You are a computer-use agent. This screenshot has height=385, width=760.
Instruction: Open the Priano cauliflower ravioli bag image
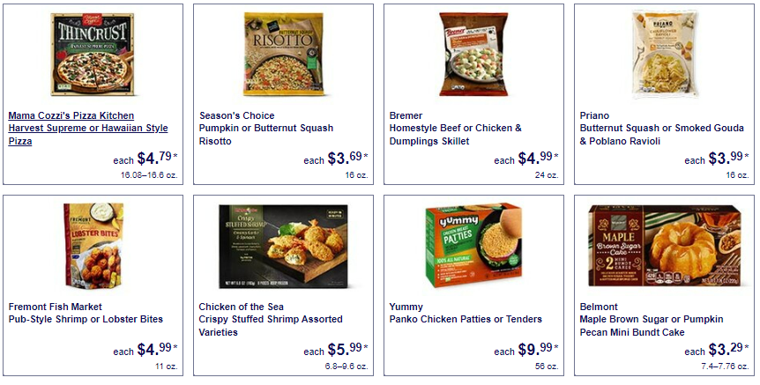tap(665, 55)
